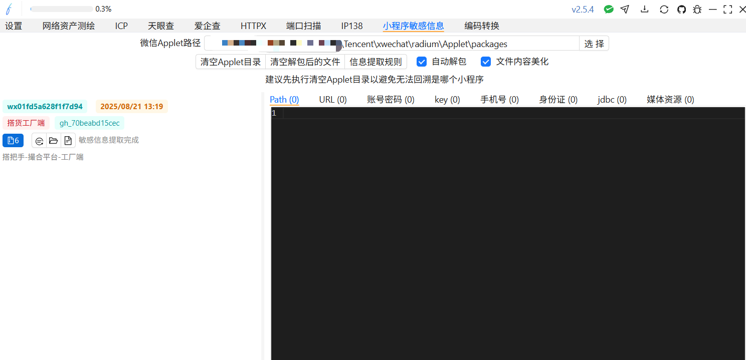
Task: Click into the 微信Applet路径 input field
Action: point(451,44)
